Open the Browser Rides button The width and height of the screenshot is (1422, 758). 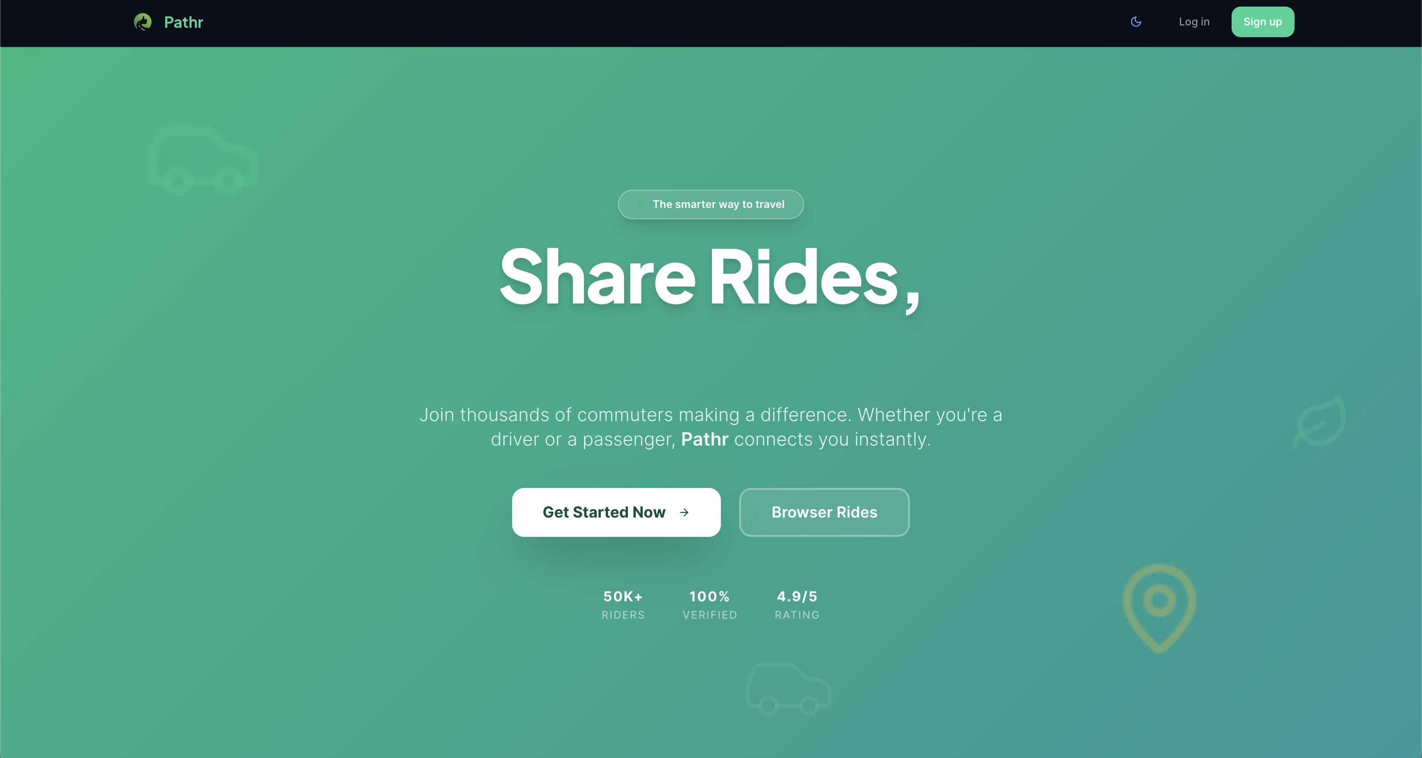(824, 512)
